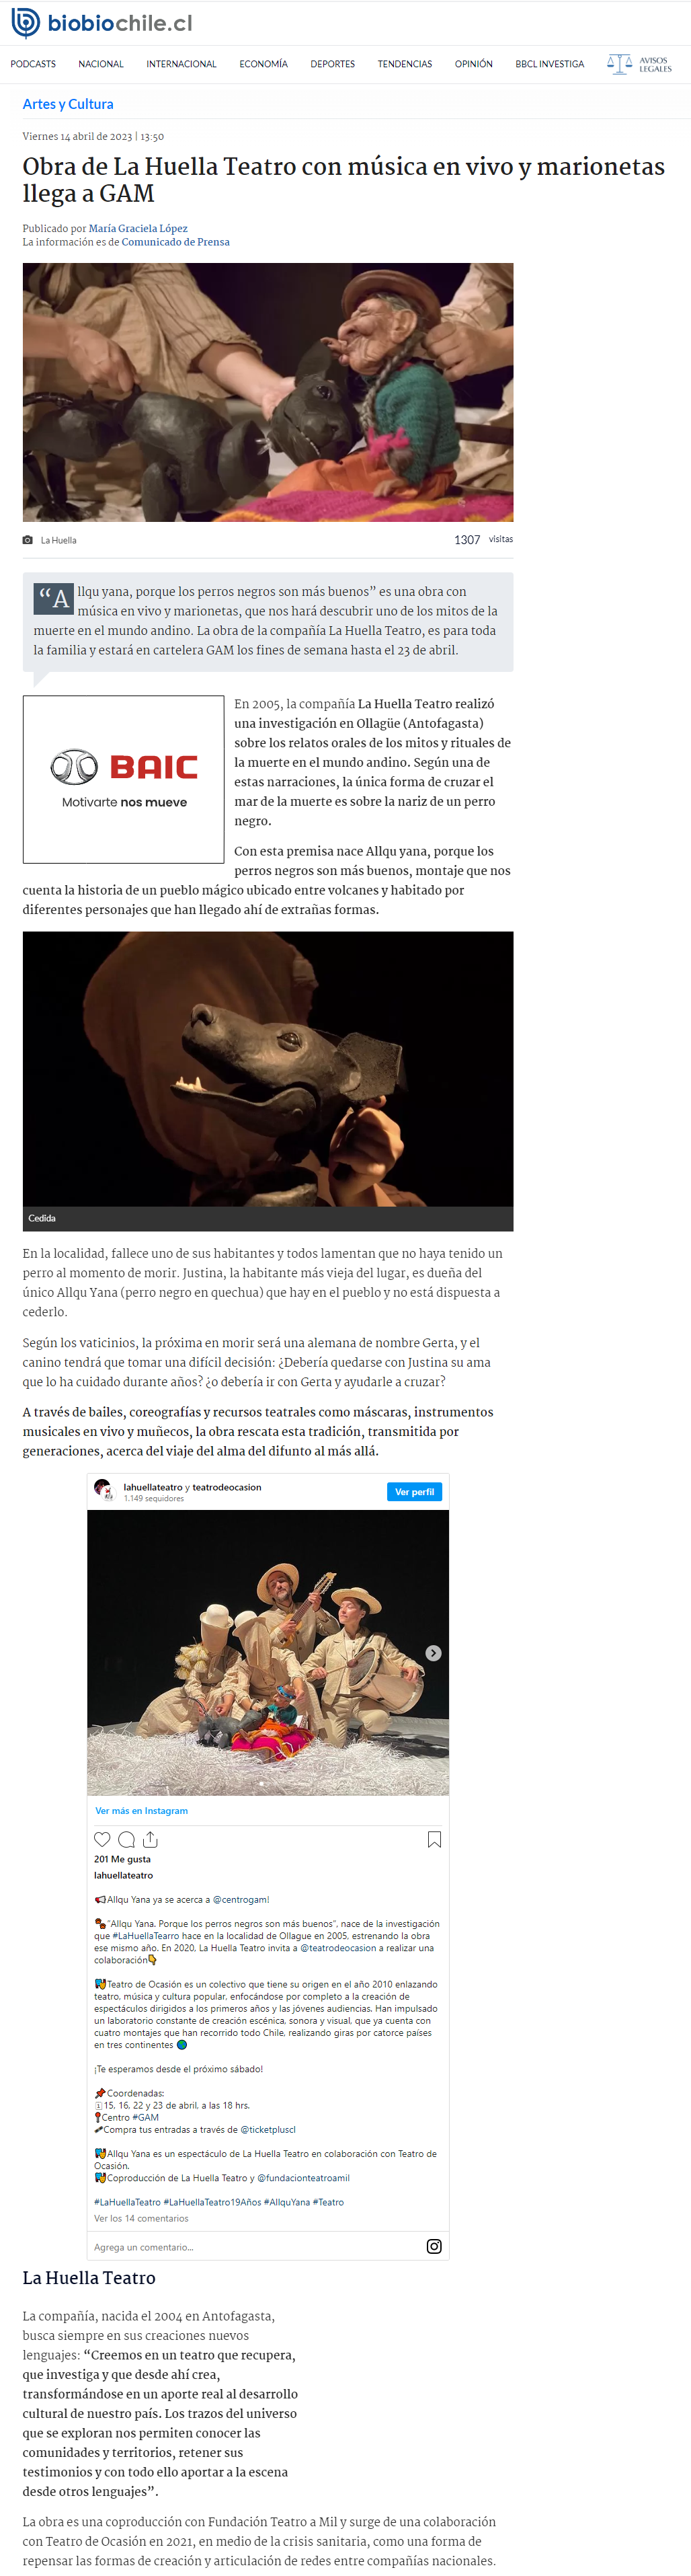Advance the Instagram carousel to next photo
The image size is (691, 2576).
click(x=433, y=1653)
